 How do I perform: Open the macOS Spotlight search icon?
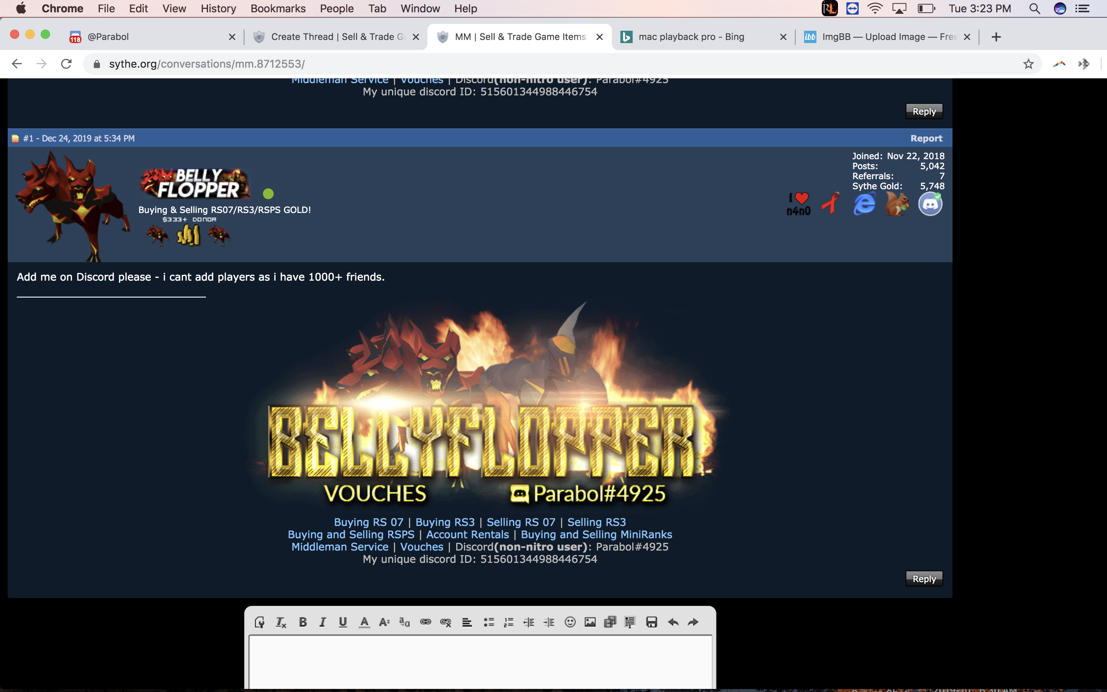coord(1035,8)
